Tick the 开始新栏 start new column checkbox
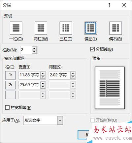The image size is (132, 143). click(x=92, y=120)
